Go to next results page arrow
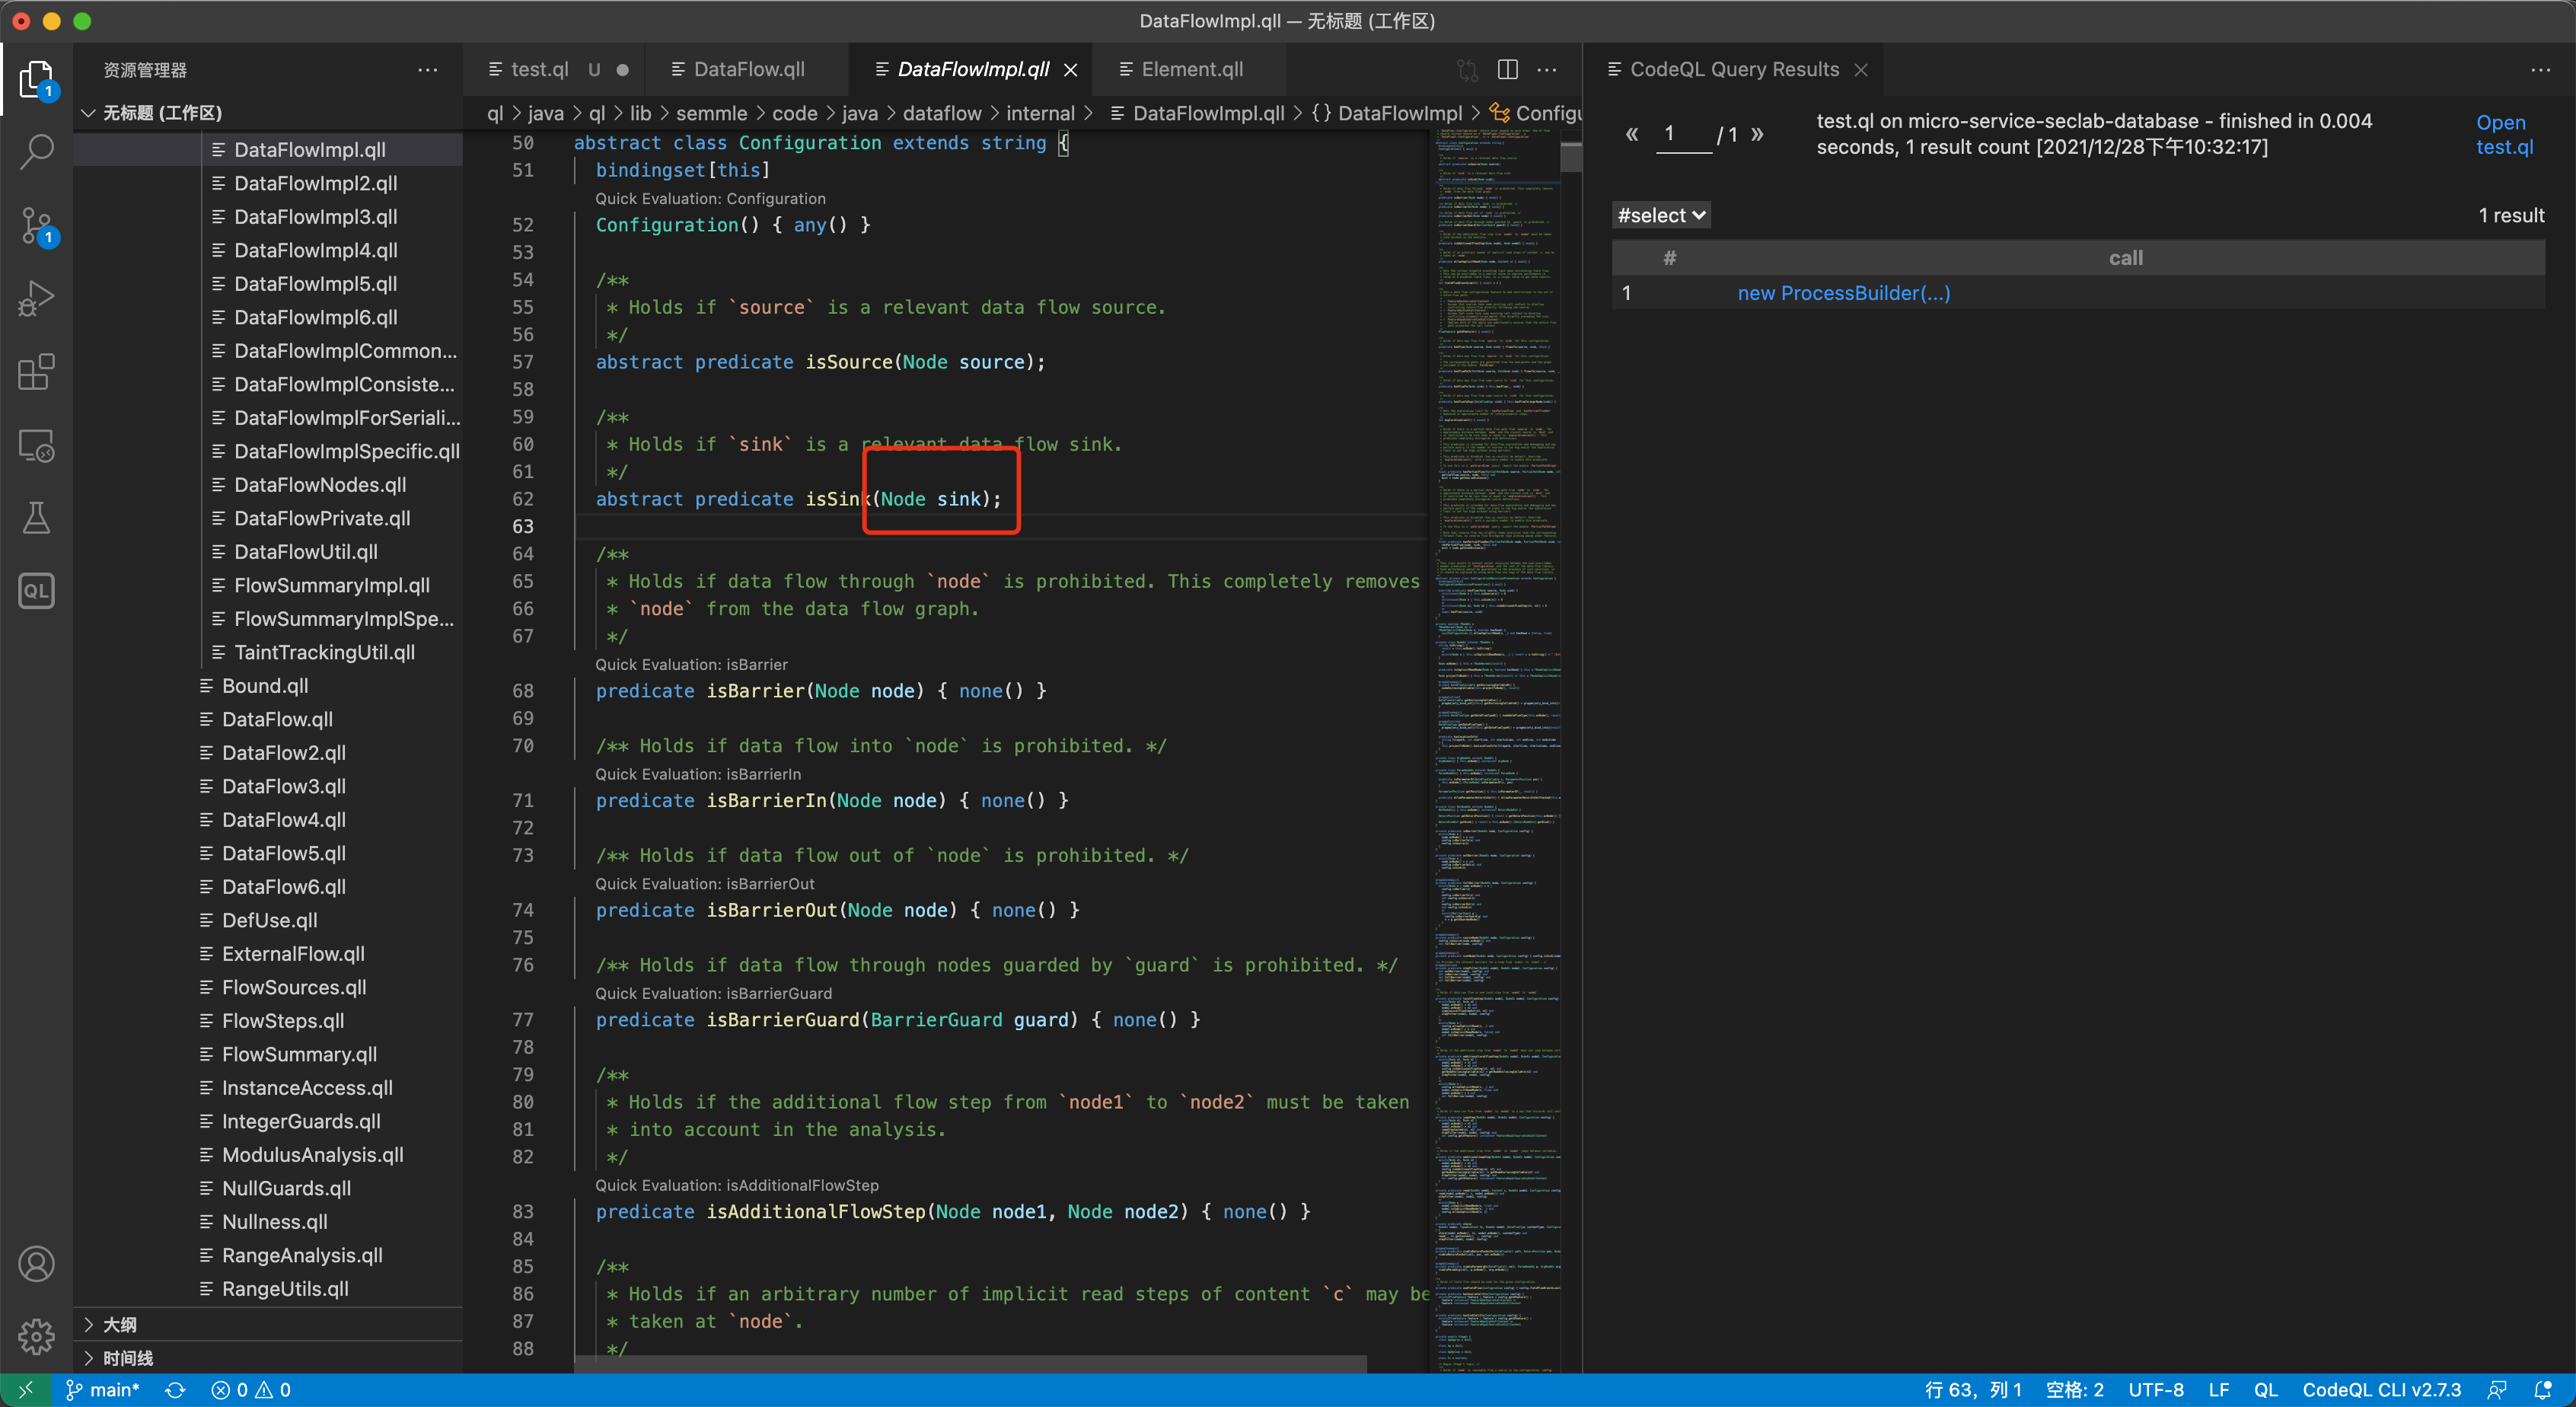 (1757, 133)
